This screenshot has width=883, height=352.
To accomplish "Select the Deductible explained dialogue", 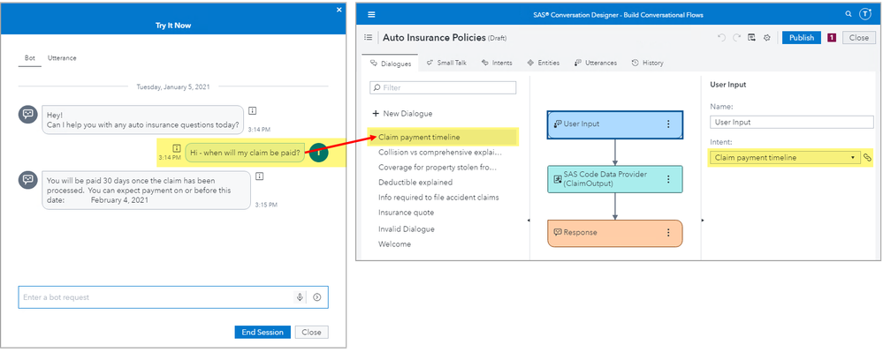I will (415, 183).
